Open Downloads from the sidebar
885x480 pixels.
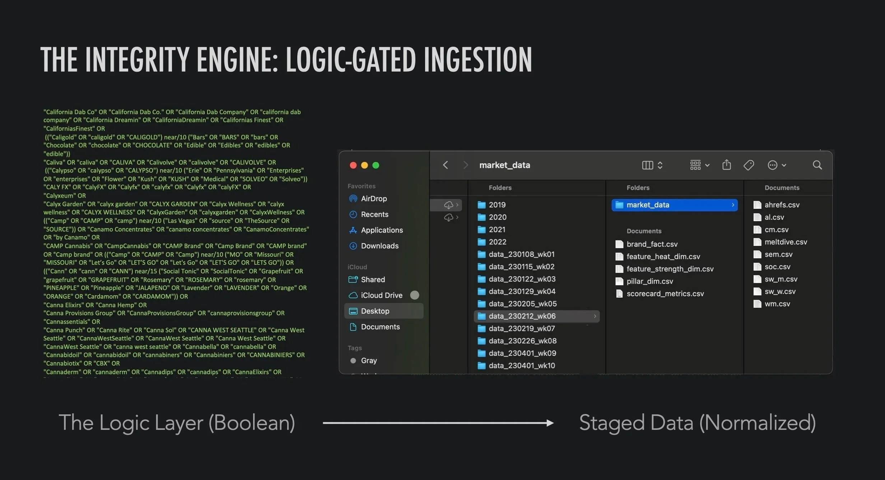click(x=379, y=246)
